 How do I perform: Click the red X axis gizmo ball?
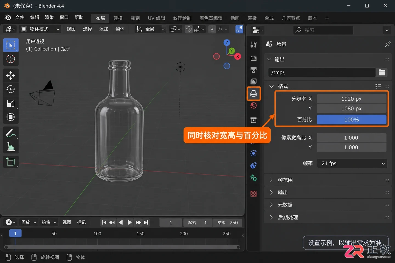[238, 56]
